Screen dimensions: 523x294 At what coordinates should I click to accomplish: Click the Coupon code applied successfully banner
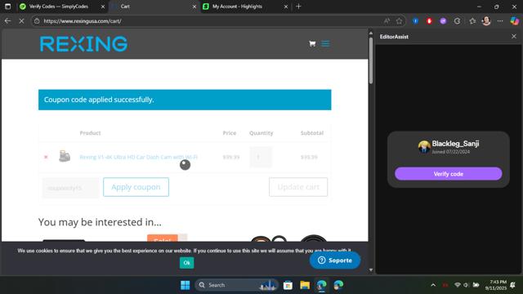tap(185, 100)
